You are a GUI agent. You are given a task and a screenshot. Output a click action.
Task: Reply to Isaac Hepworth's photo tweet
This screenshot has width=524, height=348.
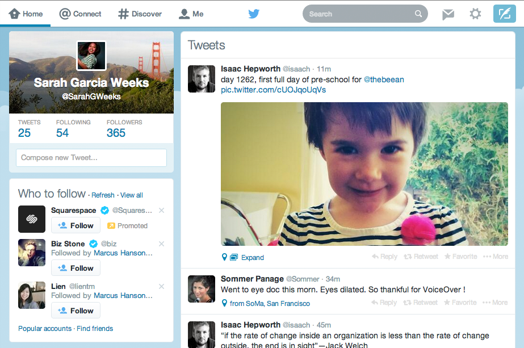385,257
